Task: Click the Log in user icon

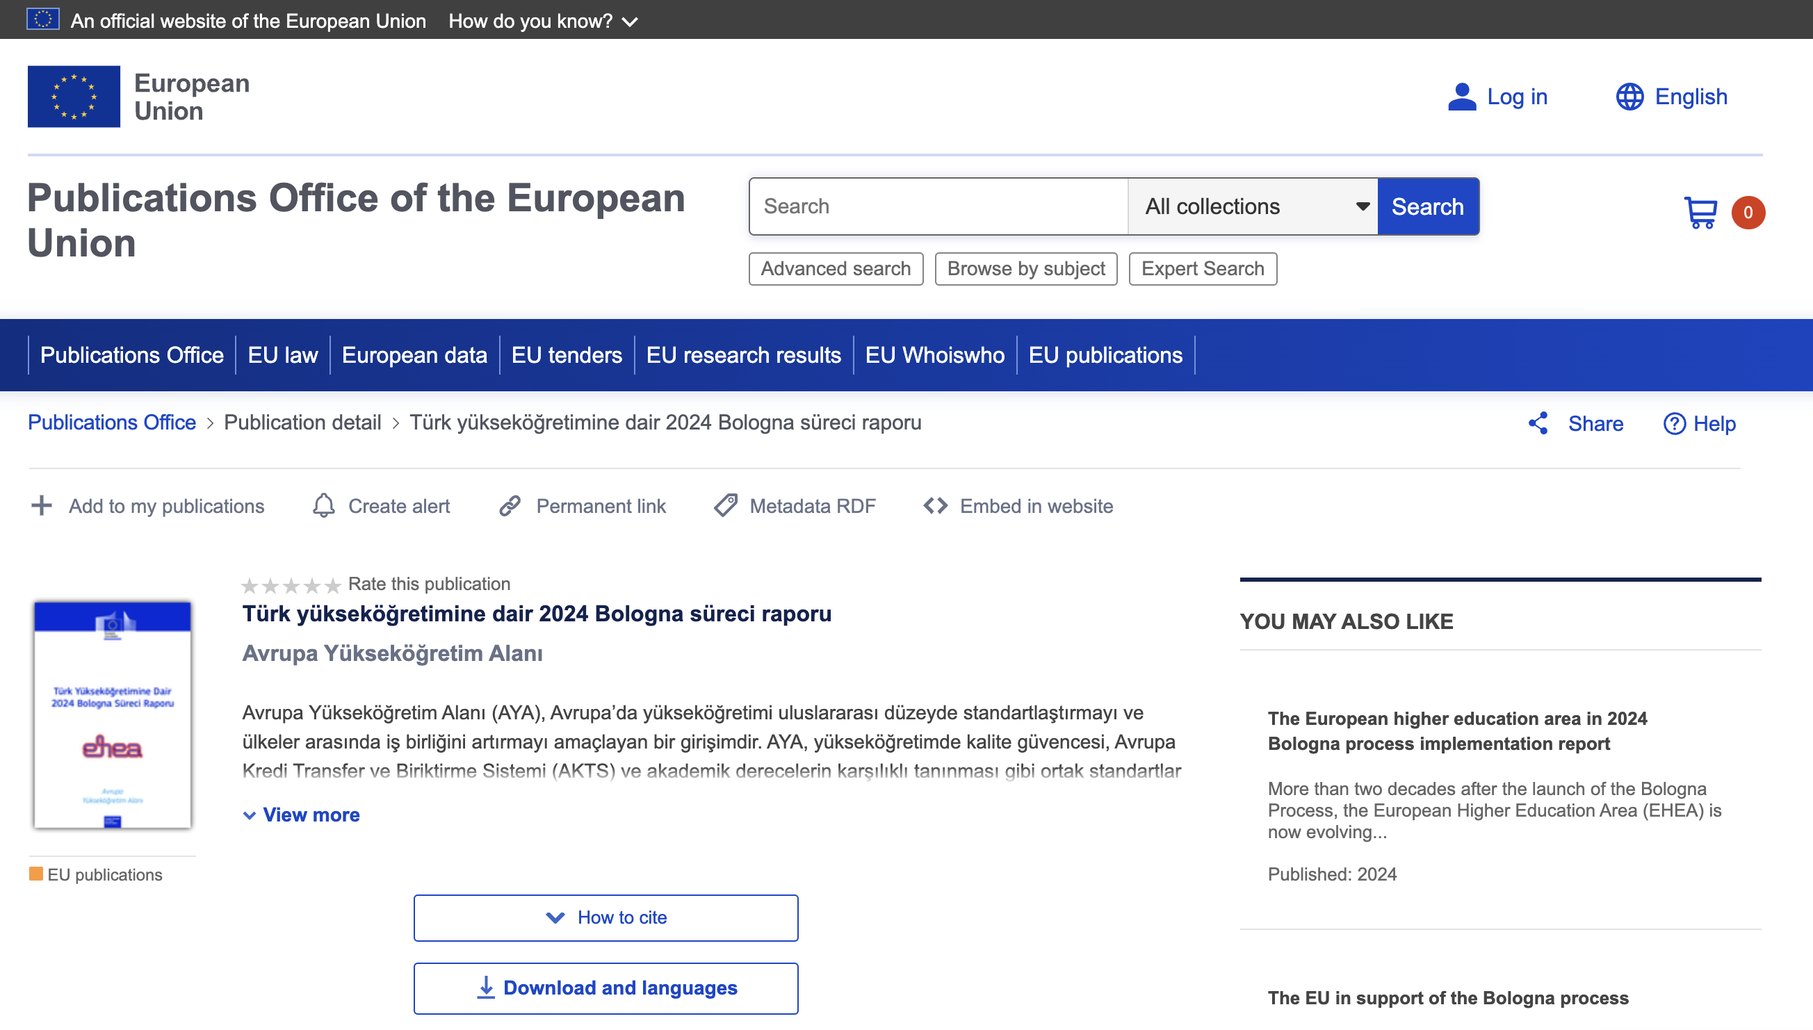Action: (1461, 97)
